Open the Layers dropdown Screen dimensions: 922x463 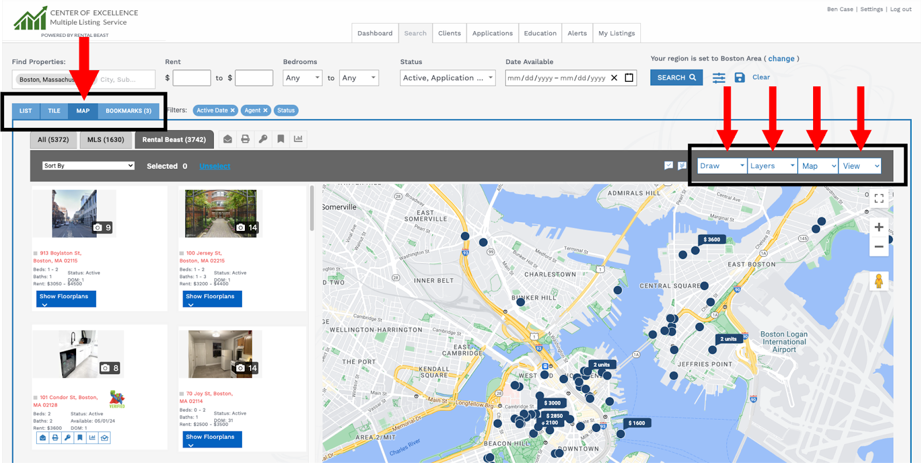tap(772, 166)
